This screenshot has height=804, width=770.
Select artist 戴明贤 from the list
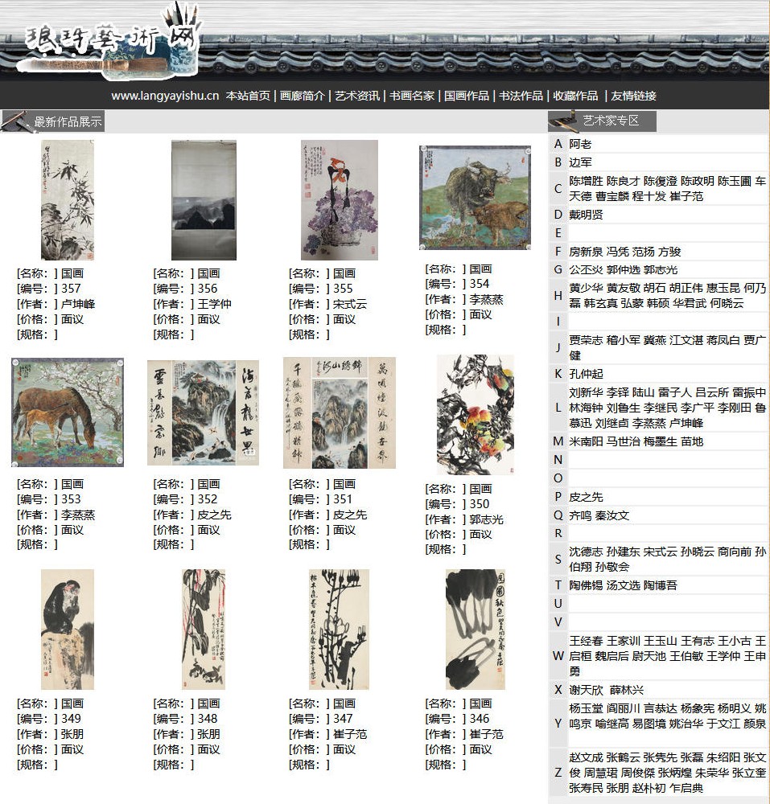[x=586, y=215]
